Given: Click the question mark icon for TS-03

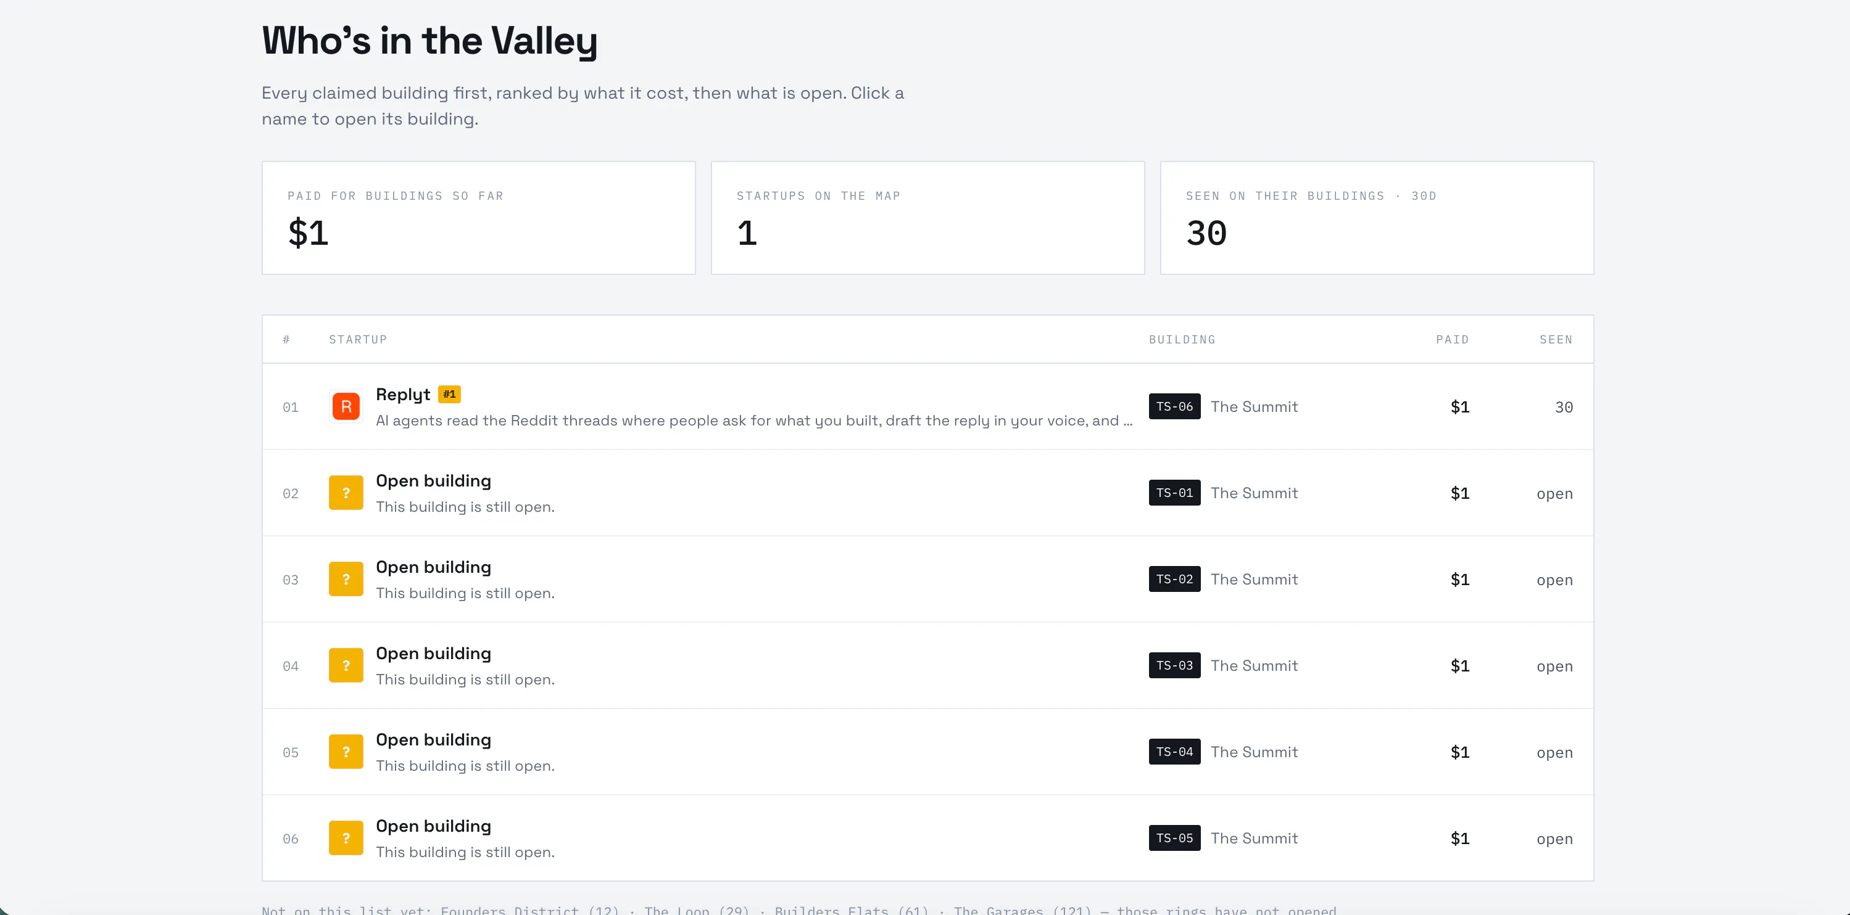Looking at the screenshot, I should click(346, 665).
